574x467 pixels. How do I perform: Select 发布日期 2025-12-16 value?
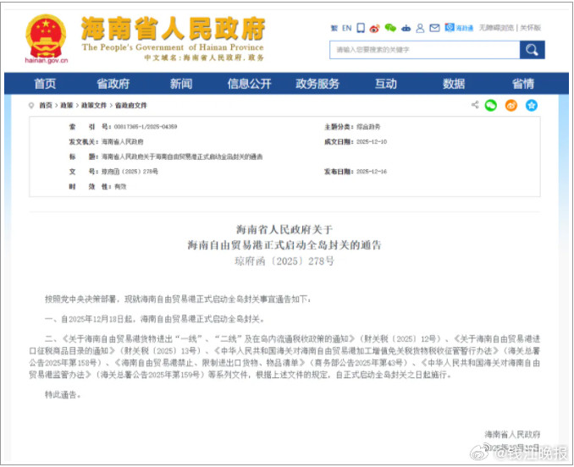tap(372, 172)
